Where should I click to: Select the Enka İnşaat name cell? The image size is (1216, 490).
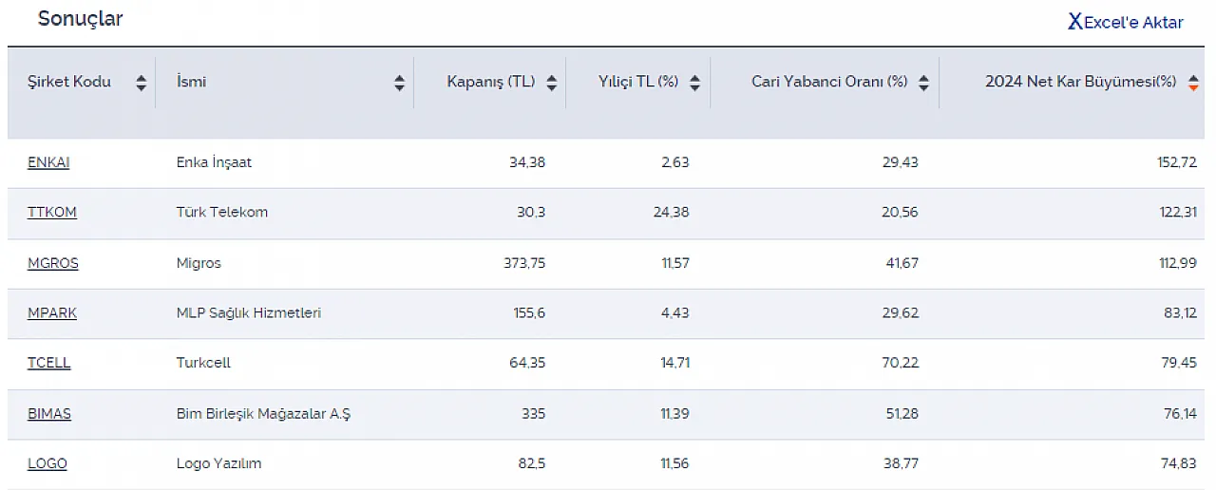point(215,162)
